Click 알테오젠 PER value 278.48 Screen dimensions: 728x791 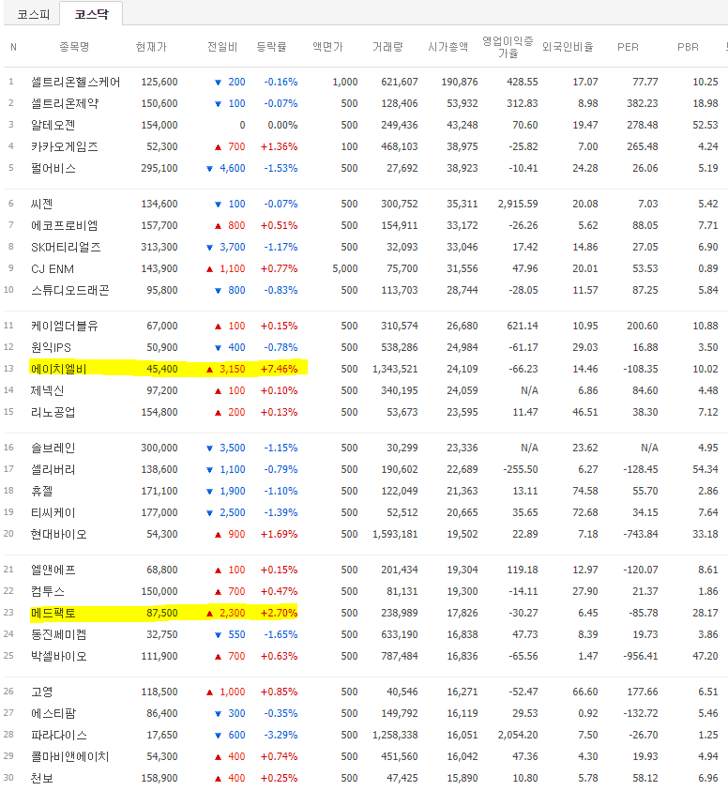(x=643, y=125)
